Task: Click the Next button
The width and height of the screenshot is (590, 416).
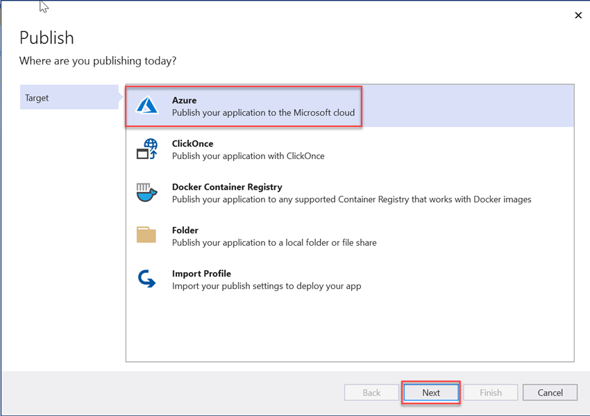Action: point(430,392)
